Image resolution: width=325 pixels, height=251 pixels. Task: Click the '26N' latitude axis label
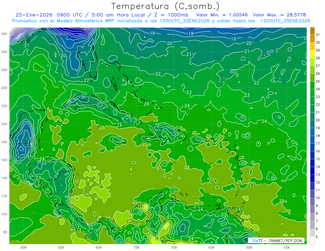click(x=4, y=70)
